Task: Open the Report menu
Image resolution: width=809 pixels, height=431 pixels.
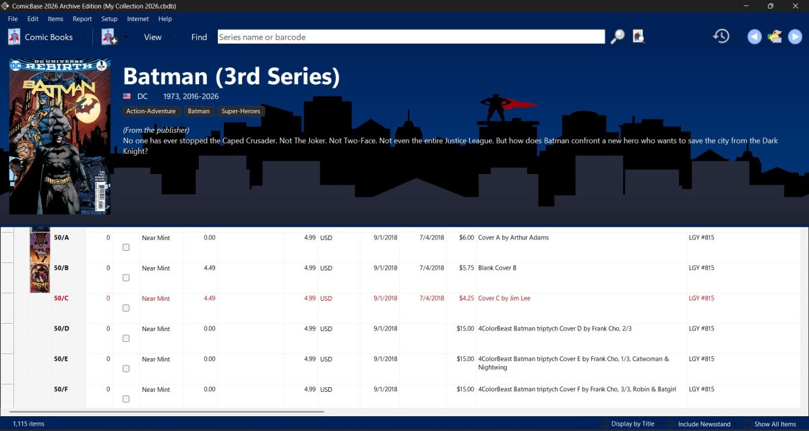Action: tap(82, 19)
